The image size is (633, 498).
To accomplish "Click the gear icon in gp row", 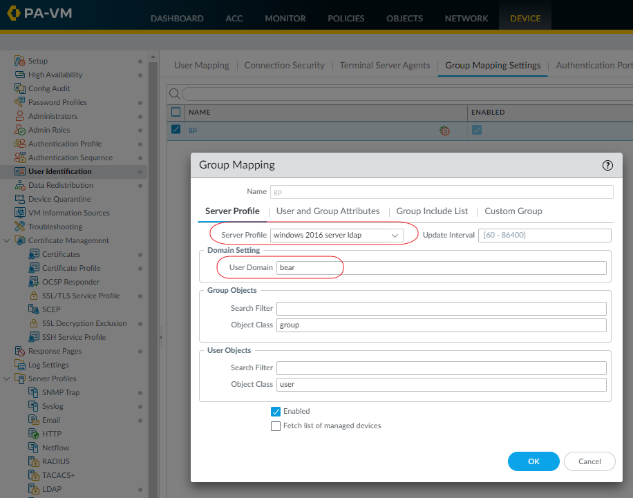I will (x=444, y=131).
